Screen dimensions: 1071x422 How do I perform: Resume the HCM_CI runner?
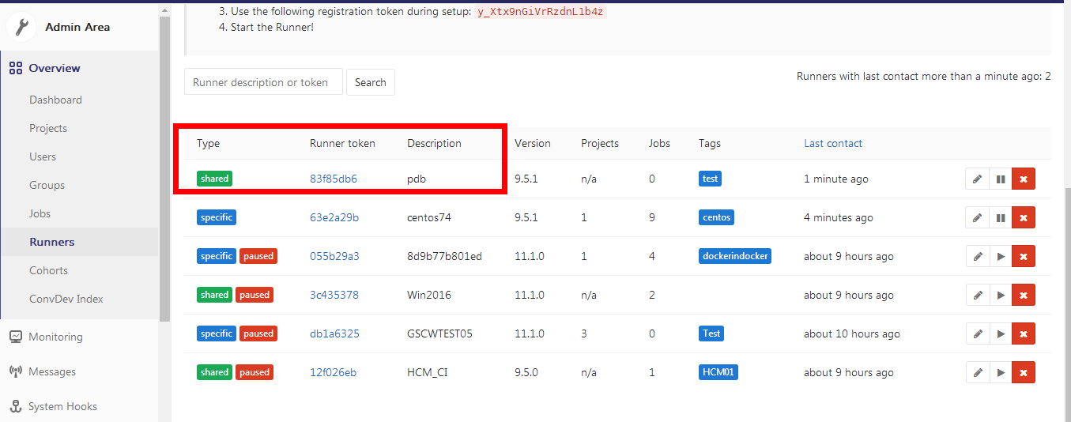point(1001,372)
